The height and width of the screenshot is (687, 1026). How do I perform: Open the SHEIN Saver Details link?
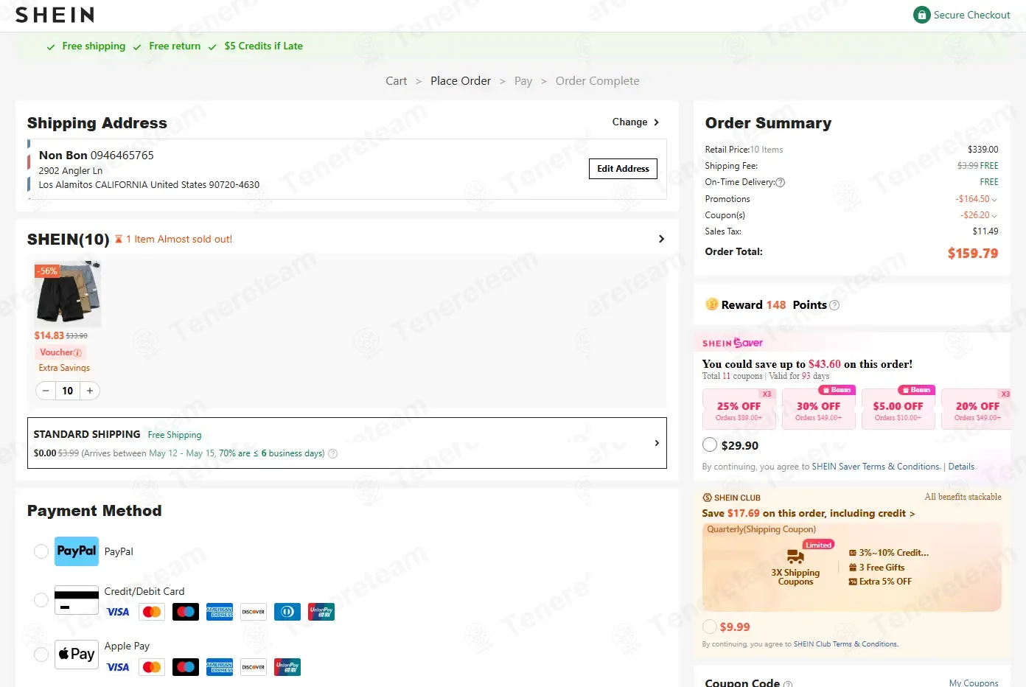[x=961, y=467]
